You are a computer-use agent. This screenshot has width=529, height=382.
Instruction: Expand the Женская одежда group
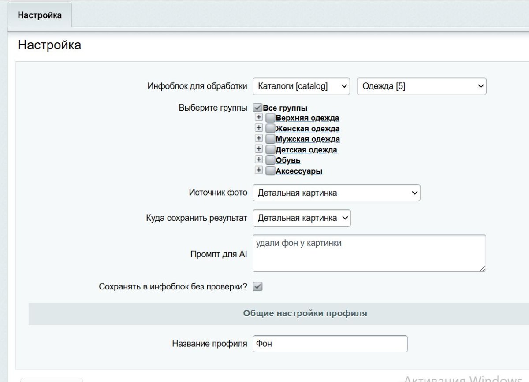coord(259,129)
